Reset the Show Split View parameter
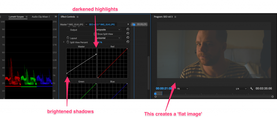 (x=128, y=33)
